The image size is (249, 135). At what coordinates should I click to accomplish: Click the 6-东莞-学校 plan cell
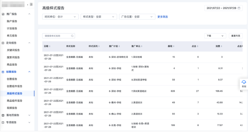click(x=115, y=125)
